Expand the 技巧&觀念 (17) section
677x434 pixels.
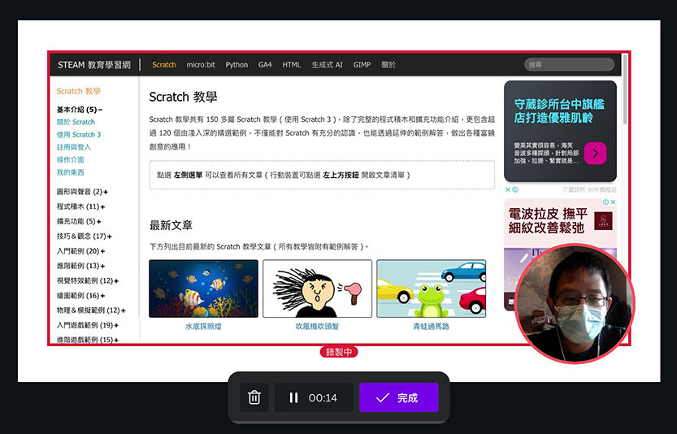84,237
